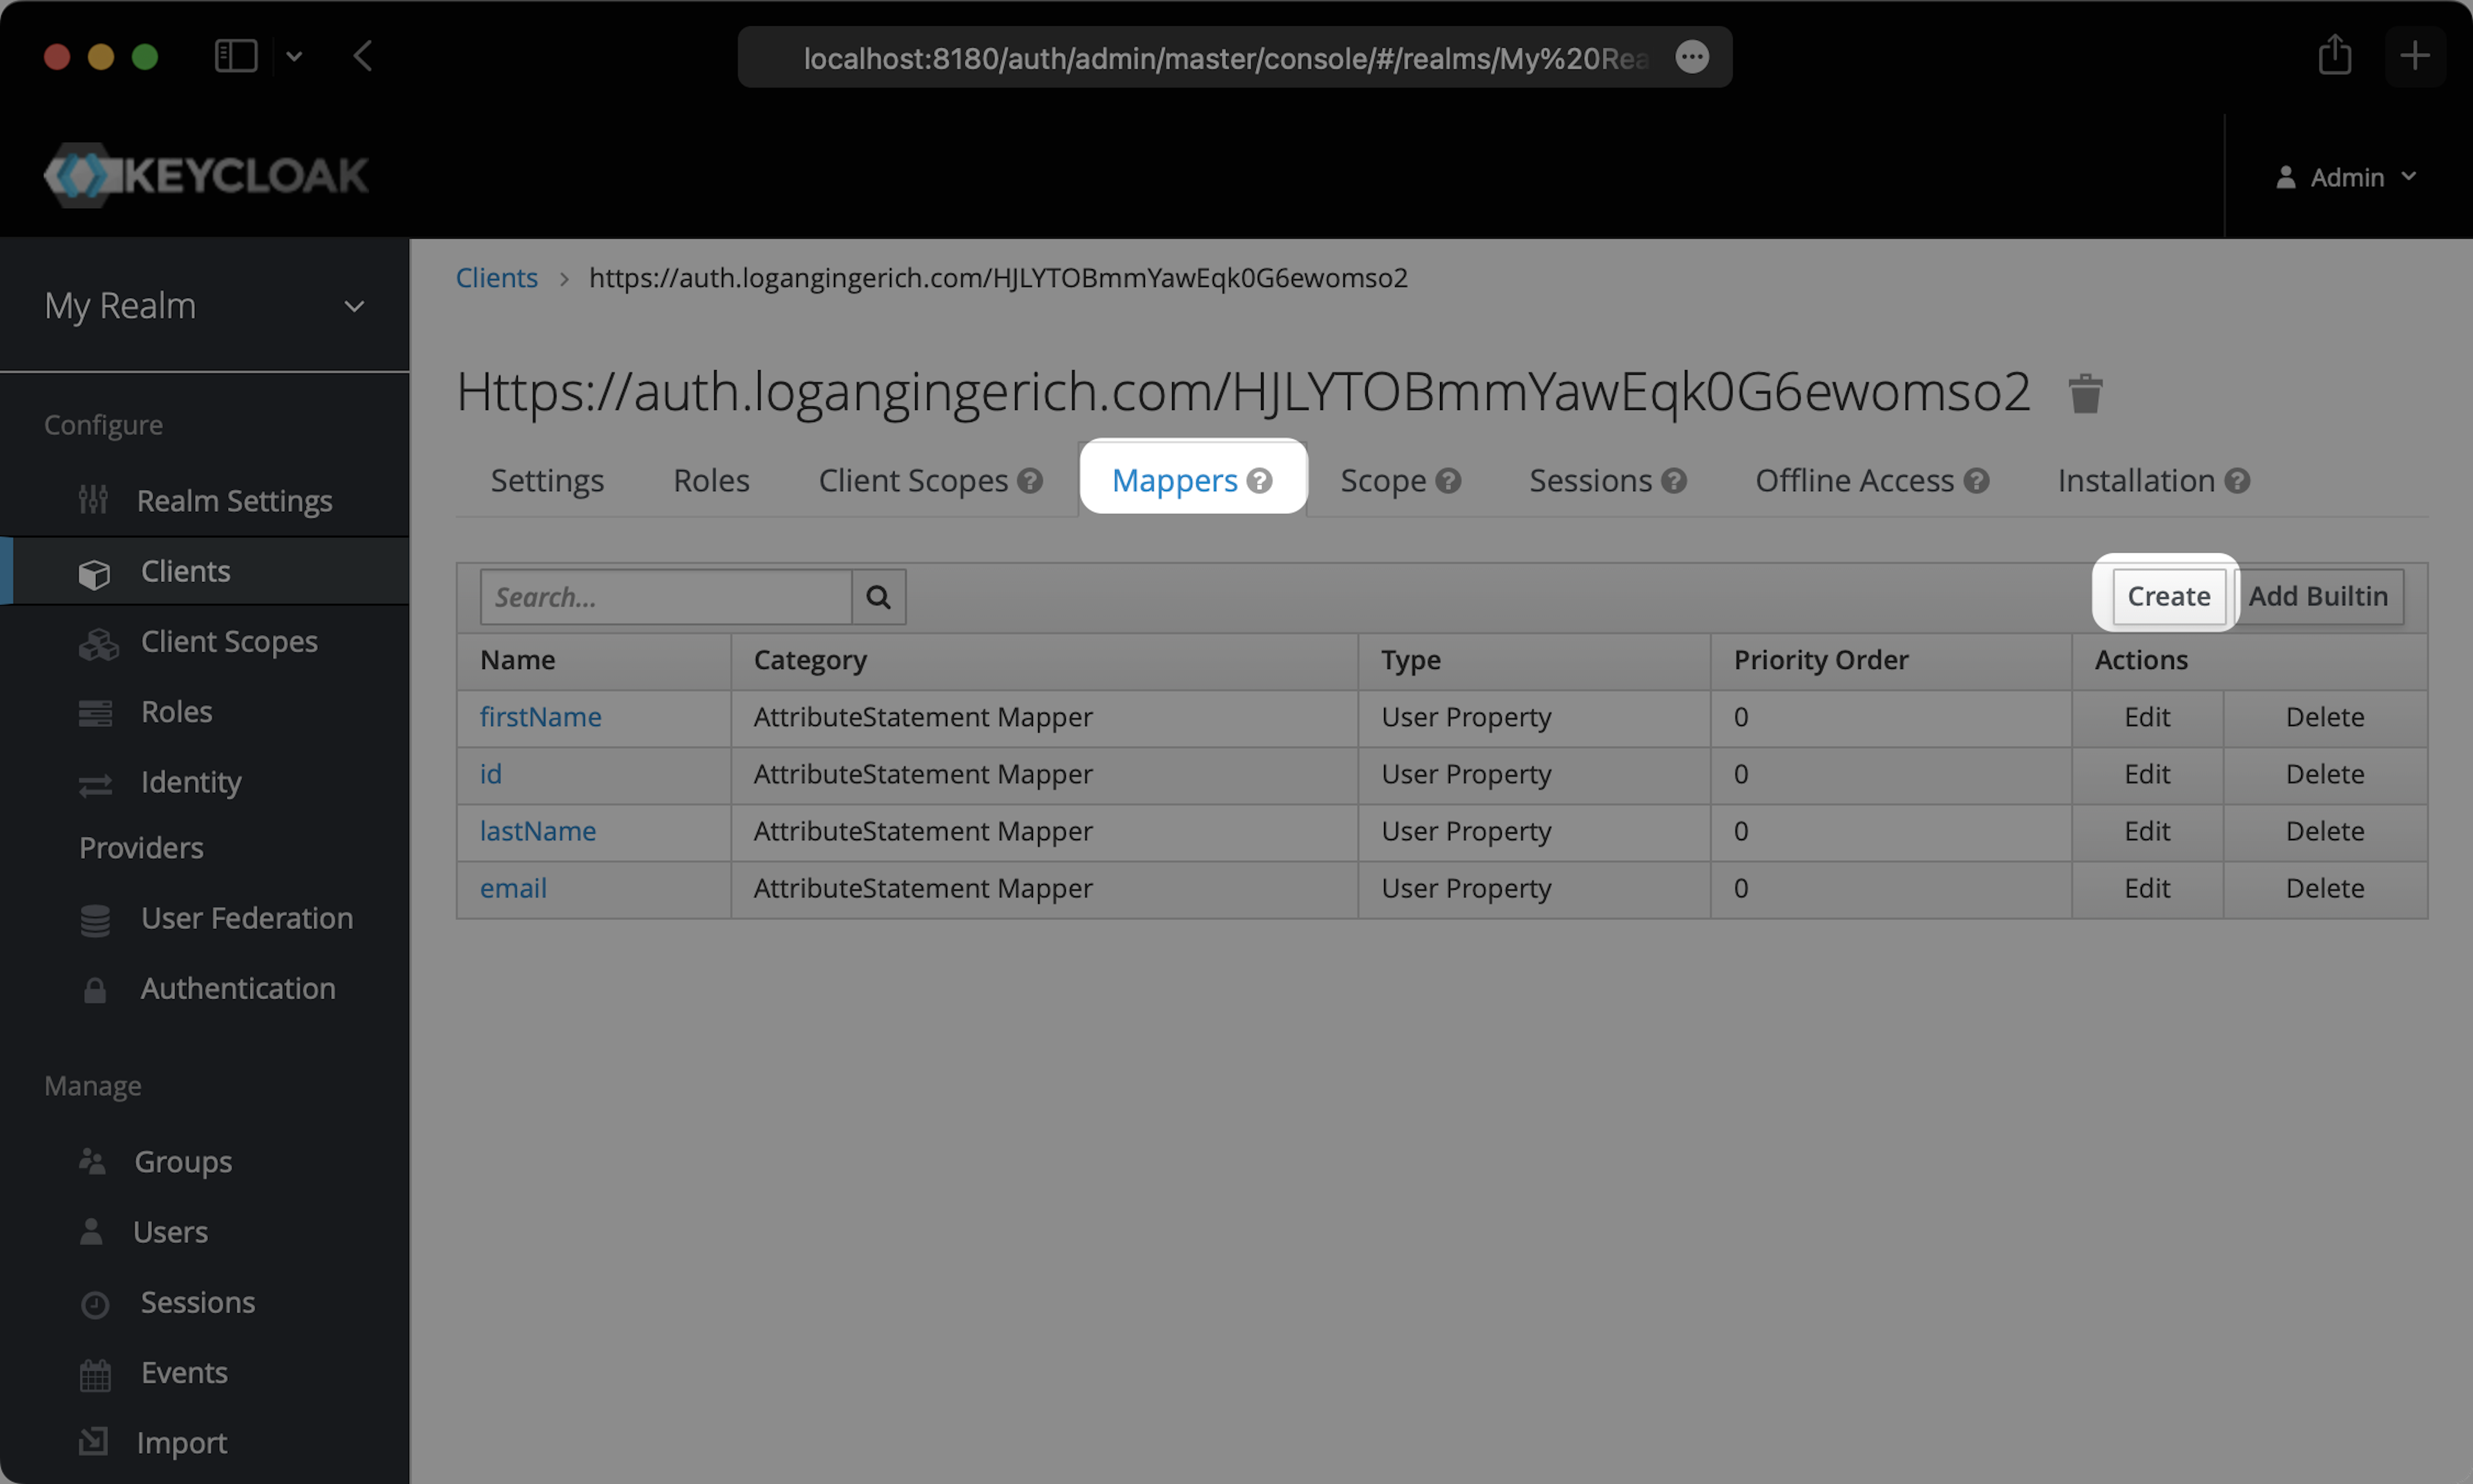Image resolution: width=2473 pixels, height=1484 pixels.
Task: Go back with browser back arrow
Action: [x=363, y=56]
